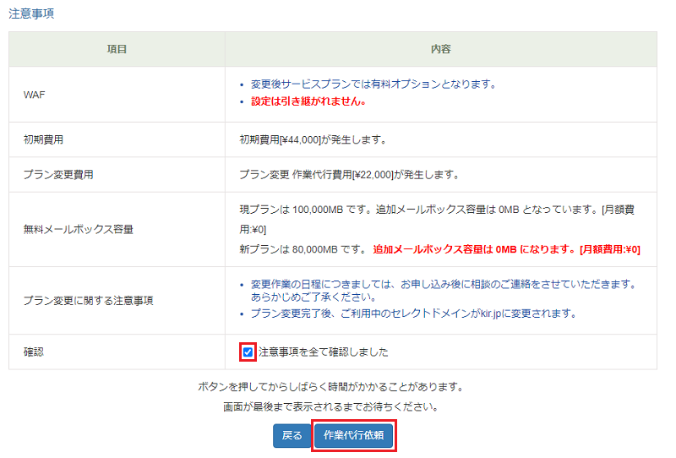Click the 変更作業の日程 notice text
Screen dimensions: 676x458
443,290
